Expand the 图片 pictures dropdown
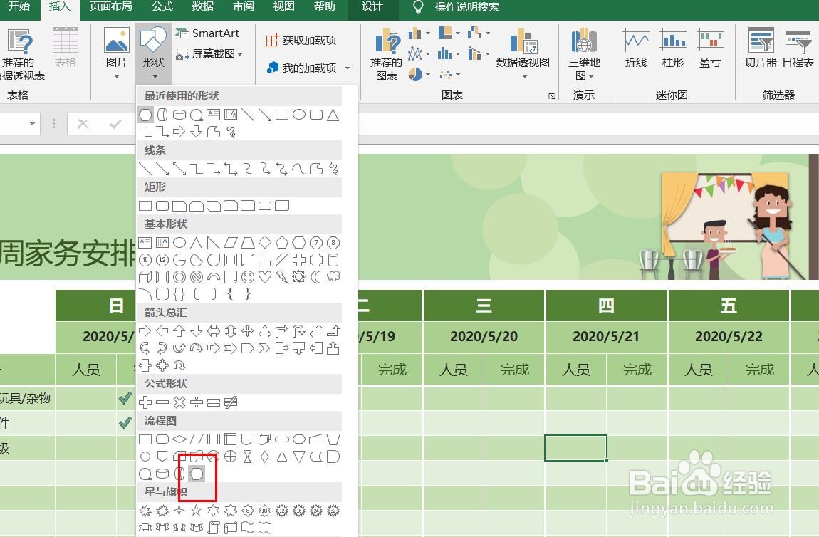The width and height of the screenshot is (819, 537). (x=117, y=76)
